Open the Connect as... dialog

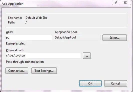pos(17,71)
